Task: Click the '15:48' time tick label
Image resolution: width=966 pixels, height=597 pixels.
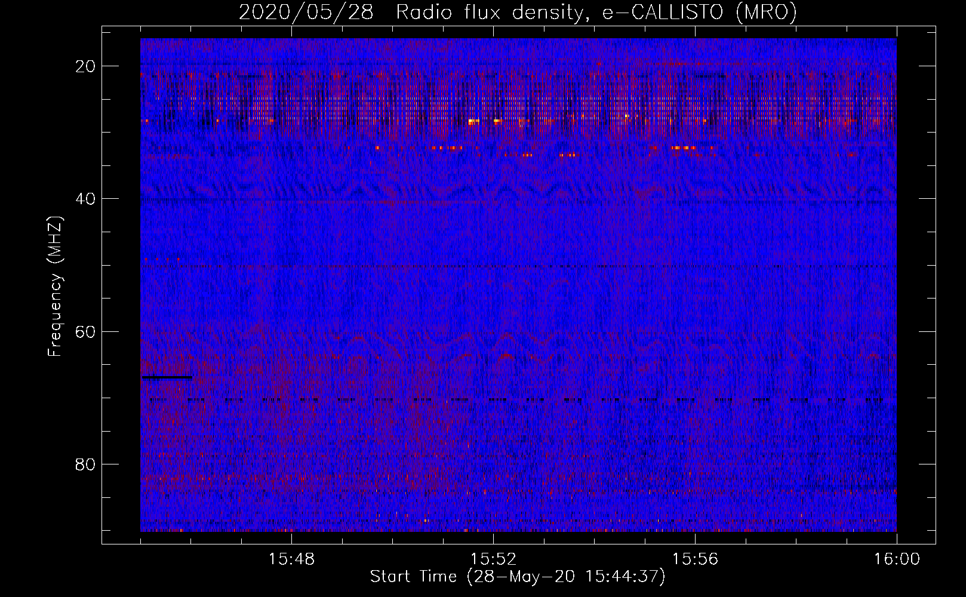Action: point(291,559)
